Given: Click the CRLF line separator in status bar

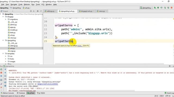Looking at the screenshot, I should (x=162, y=96).
